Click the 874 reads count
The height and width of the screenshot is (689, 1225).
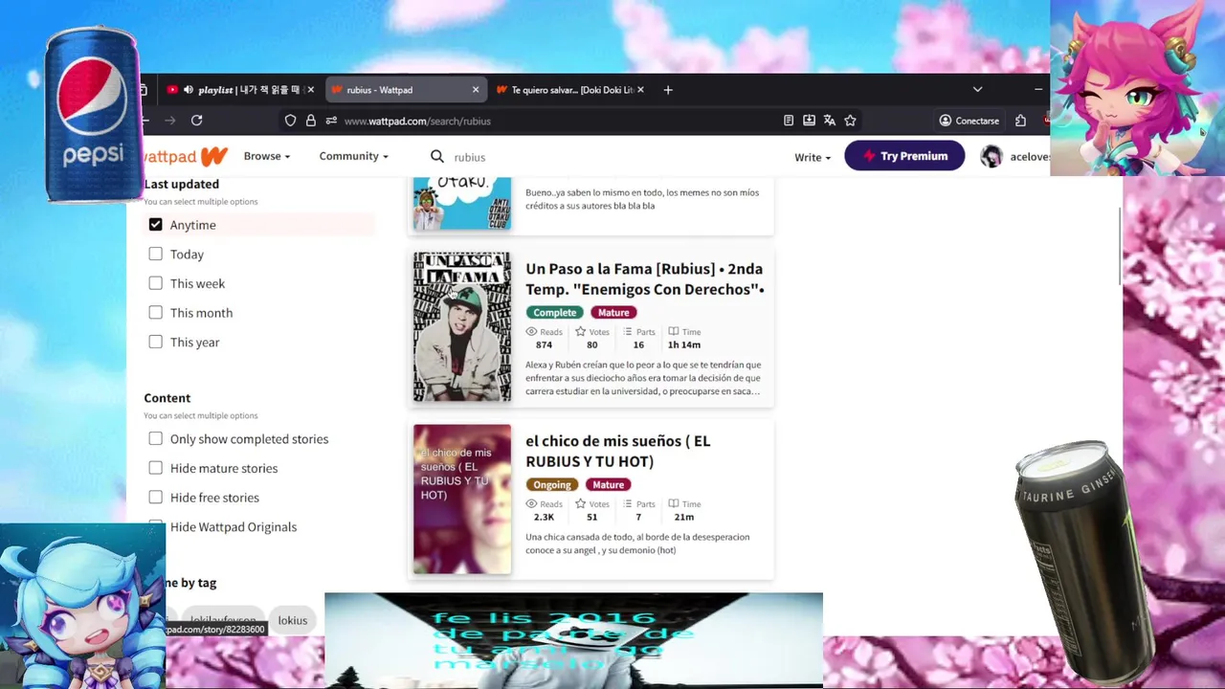(544, 344)
